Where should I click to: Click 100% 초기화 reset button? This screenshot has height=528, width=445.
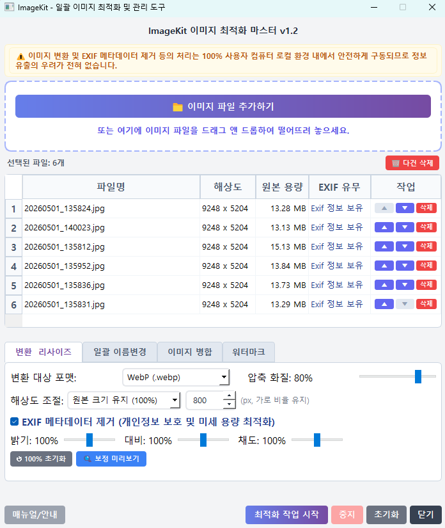(x=41, y=459)
